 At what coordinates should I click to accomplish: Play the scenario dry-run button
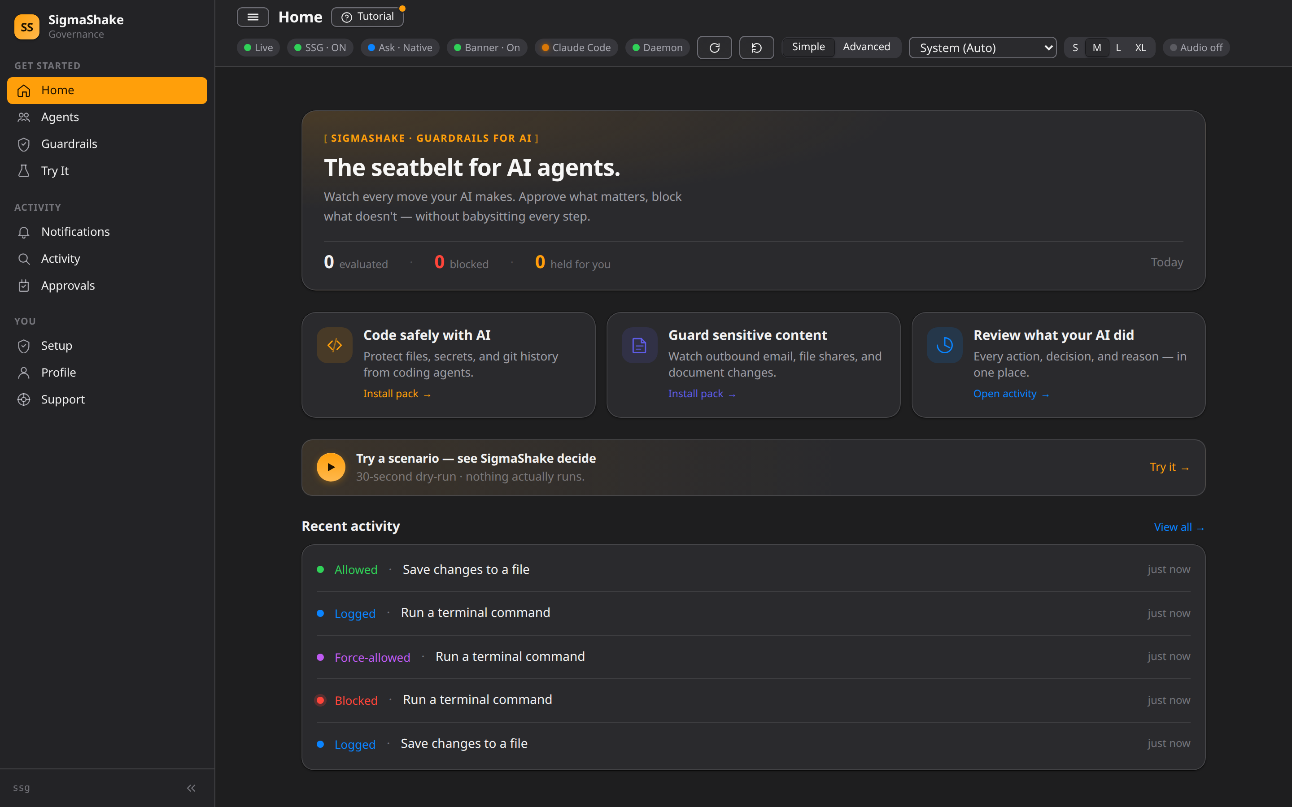click(331, 467)
